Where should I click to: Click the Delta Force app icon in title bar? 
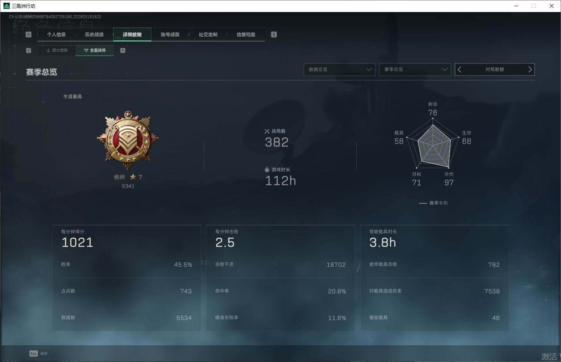click(x=6, y=6)
